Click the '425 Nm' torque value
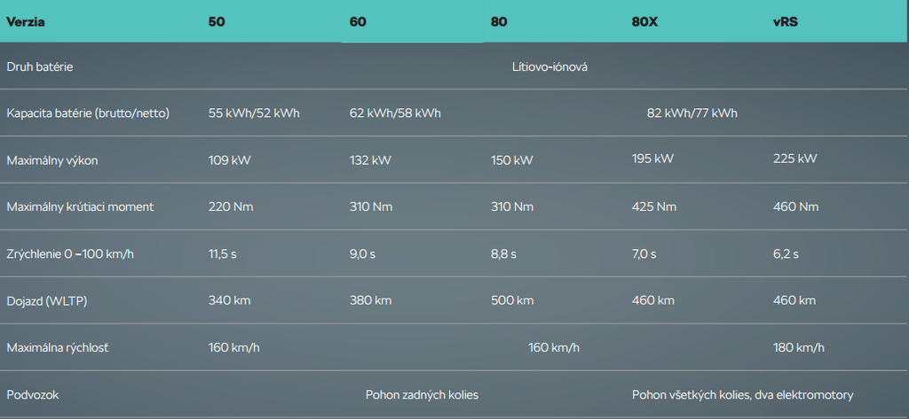 point(654,206)
